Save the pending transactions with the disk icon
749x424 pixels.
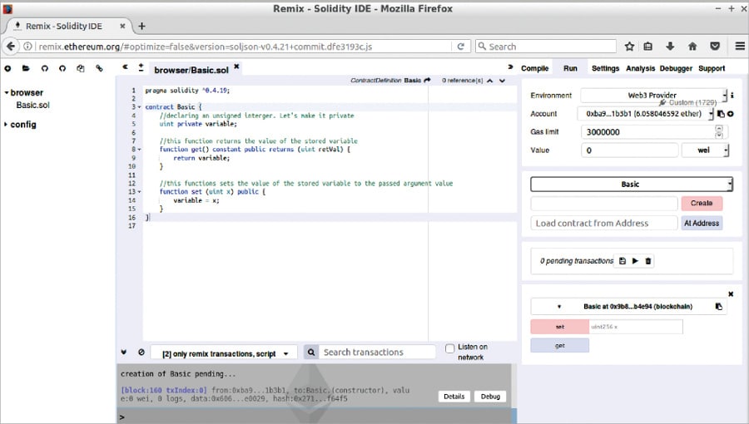[x=622, y=261]
